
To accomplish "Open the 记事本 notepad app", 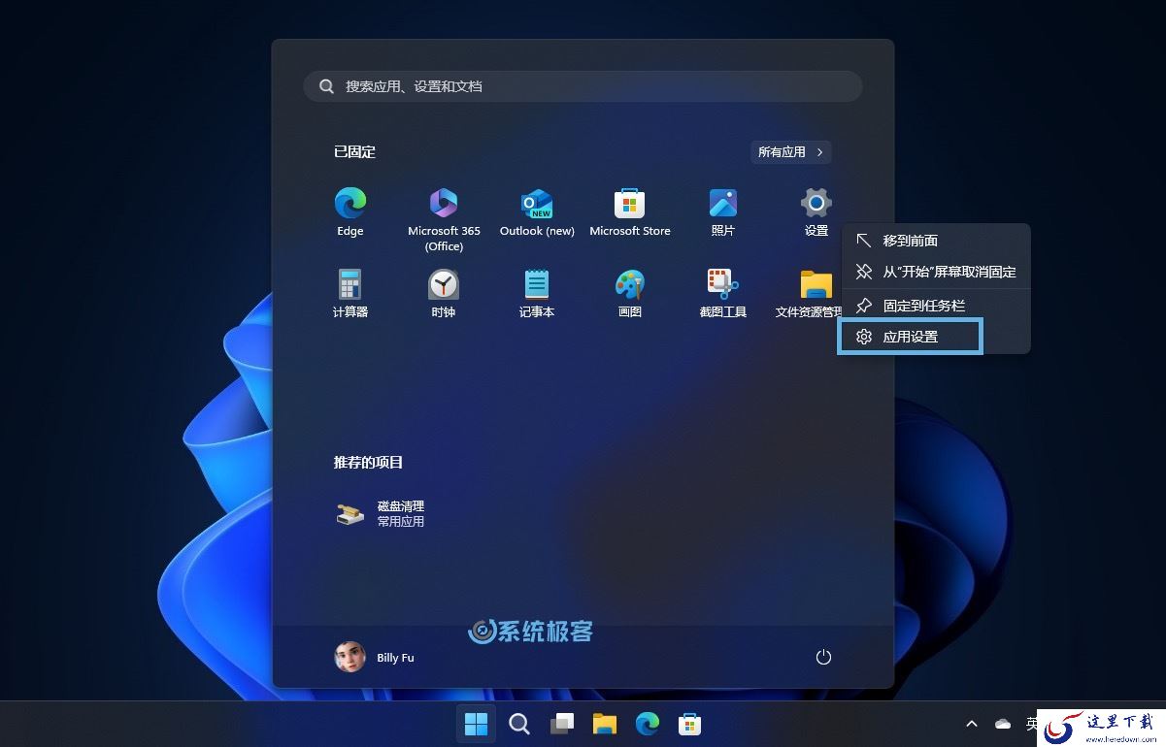I will coord(537,293).
